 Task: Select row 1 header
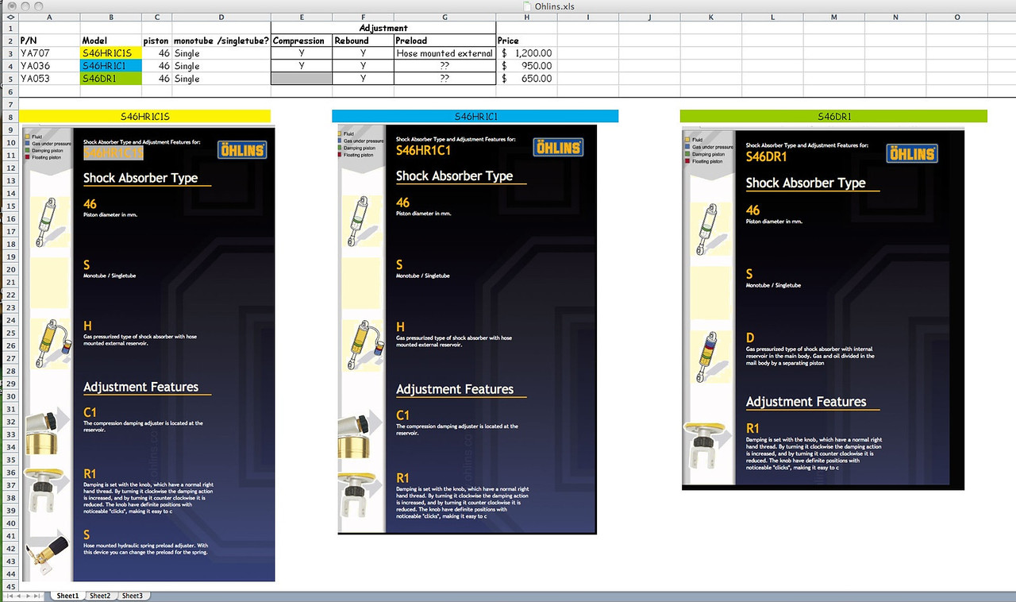[x=10, y=28]
